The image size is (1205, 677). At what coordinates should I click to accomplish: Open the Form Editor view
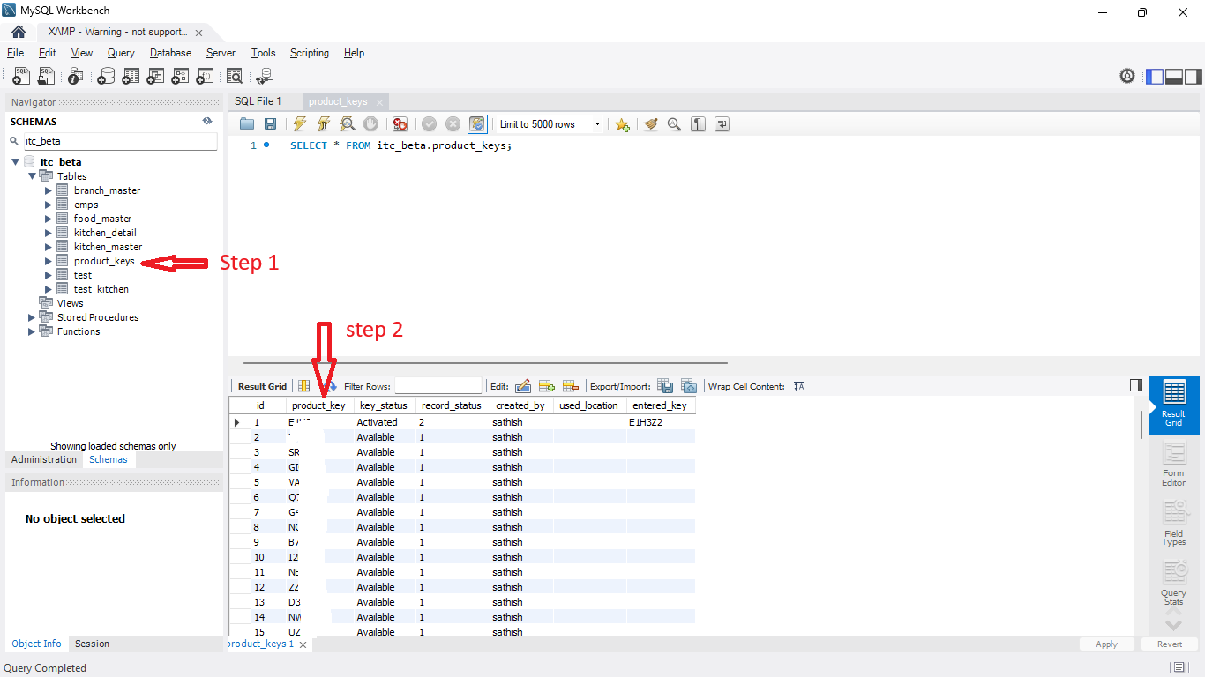point(1173,465)
